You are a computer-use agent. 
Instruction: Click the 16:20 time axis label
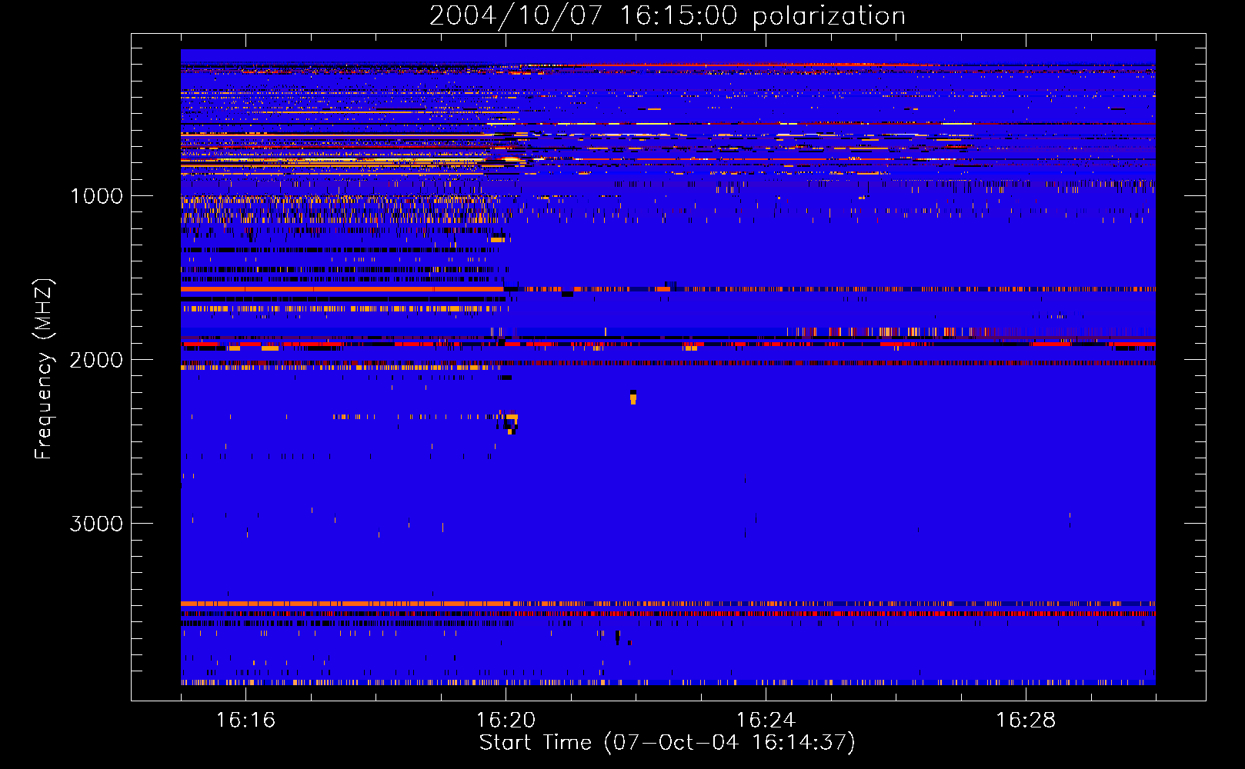(506, 720)
